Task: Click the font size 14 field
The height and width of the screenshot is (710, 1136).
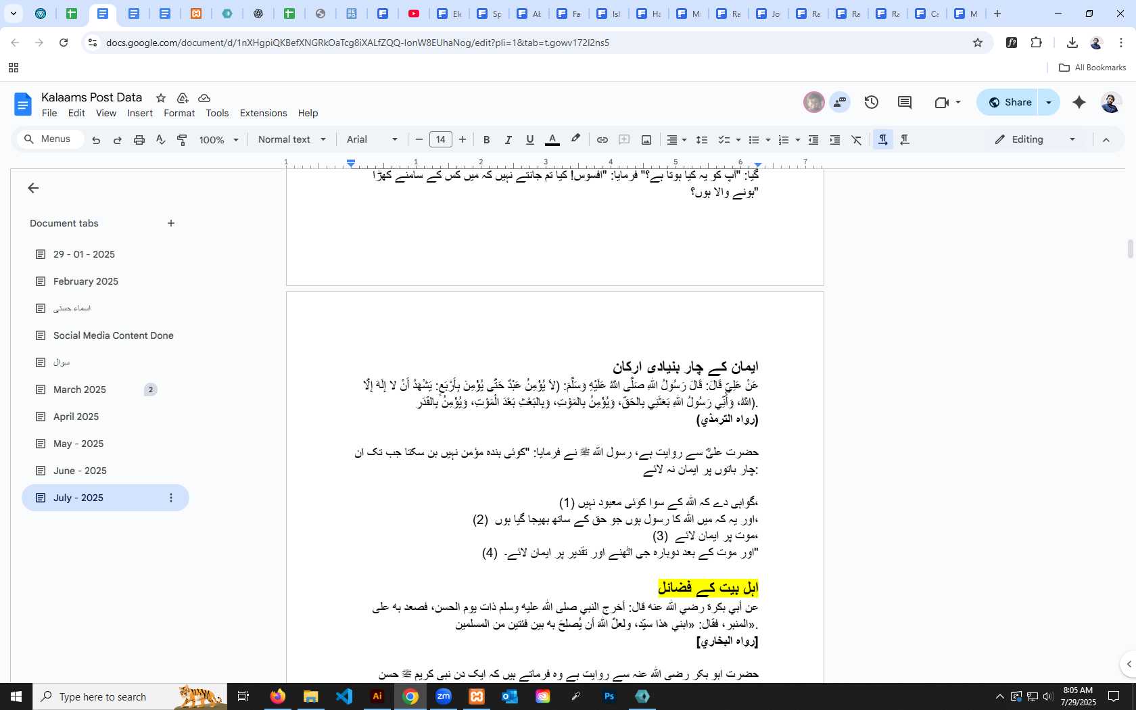Action: 441,140
